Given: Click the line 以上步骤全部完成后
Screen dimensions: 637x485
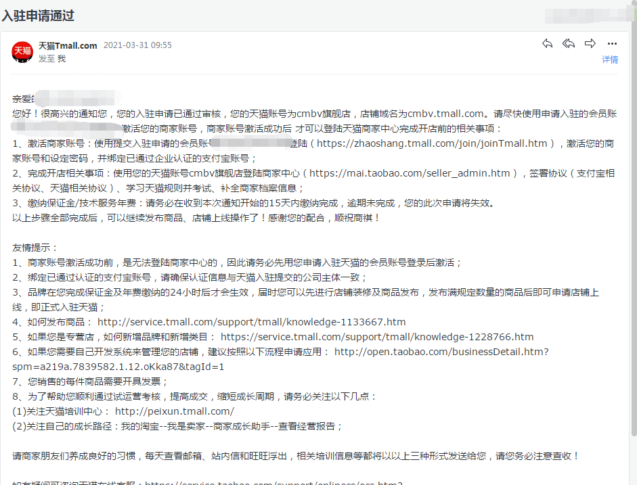Looking at the screenshot, I should [196, 218].
